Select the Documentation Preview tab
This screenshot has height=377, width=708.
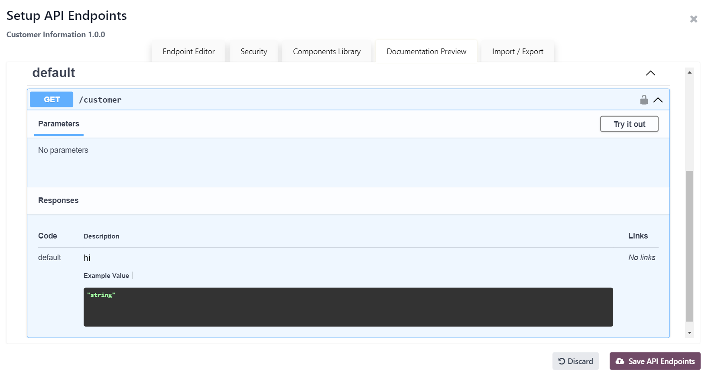coord(426,52)
